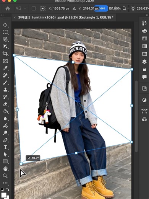Click the 268.63% height scale field
The width and height of the screenshot is (149, 199).
click(143, 8)
